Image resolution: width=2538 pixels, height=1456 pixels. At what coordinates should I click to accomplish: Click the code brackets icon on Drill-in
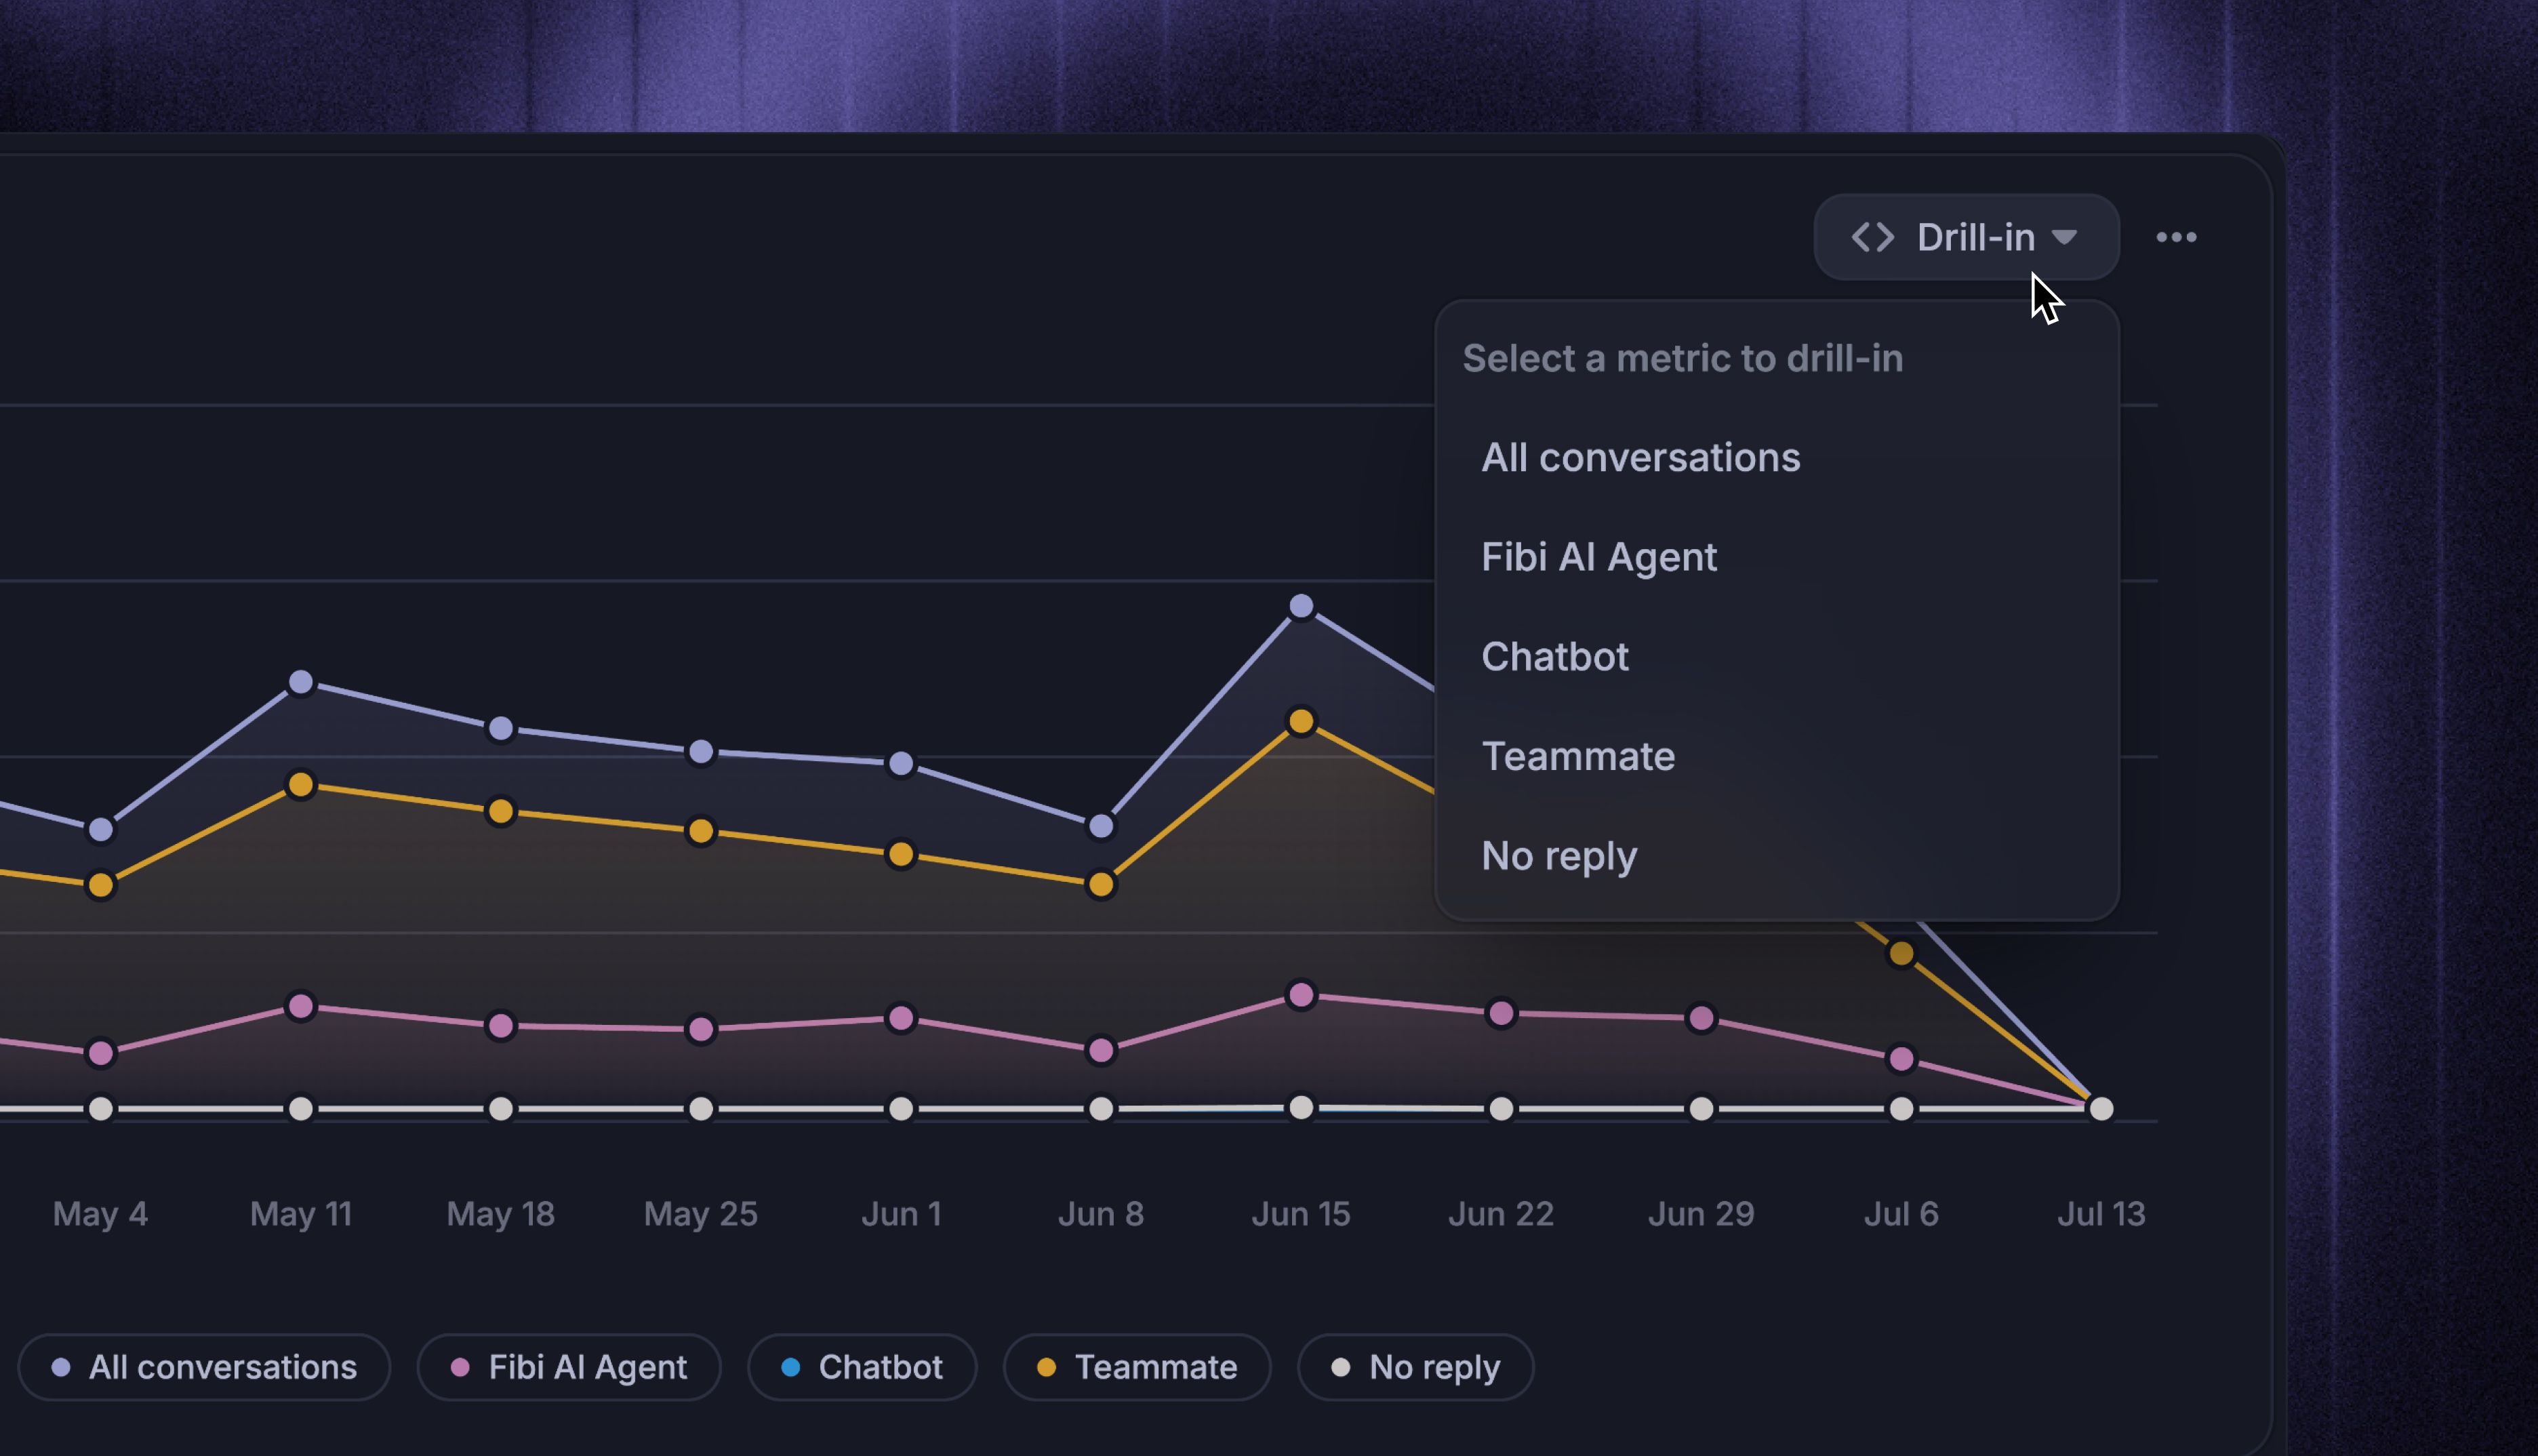(1872, 237)
